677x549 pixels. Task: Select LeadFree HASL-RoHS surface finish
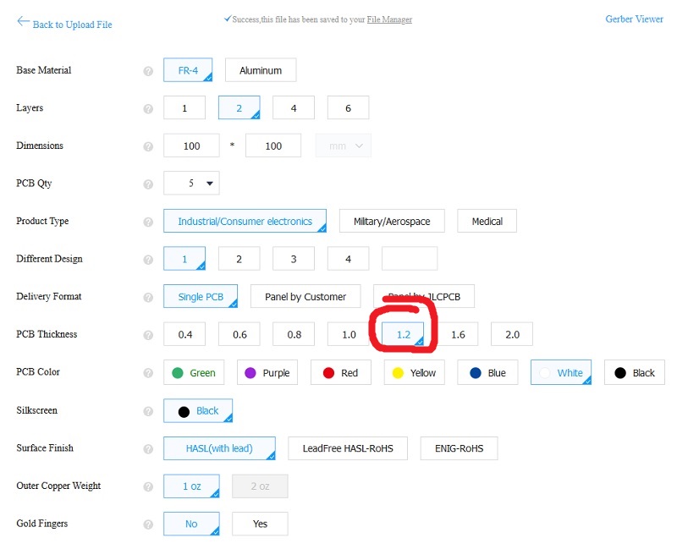(348, 448)
